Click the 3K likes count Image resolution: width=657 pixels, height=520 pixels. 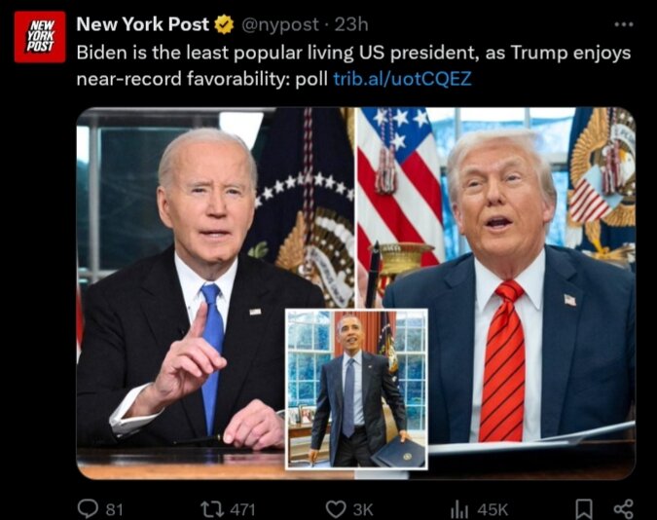coord(363,509)
